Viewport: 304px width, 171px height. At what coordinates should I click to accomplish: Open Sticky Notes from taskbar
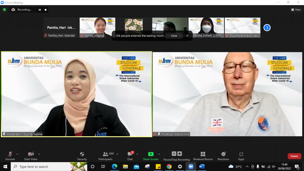pyautogui.click(x=158, y=167)
